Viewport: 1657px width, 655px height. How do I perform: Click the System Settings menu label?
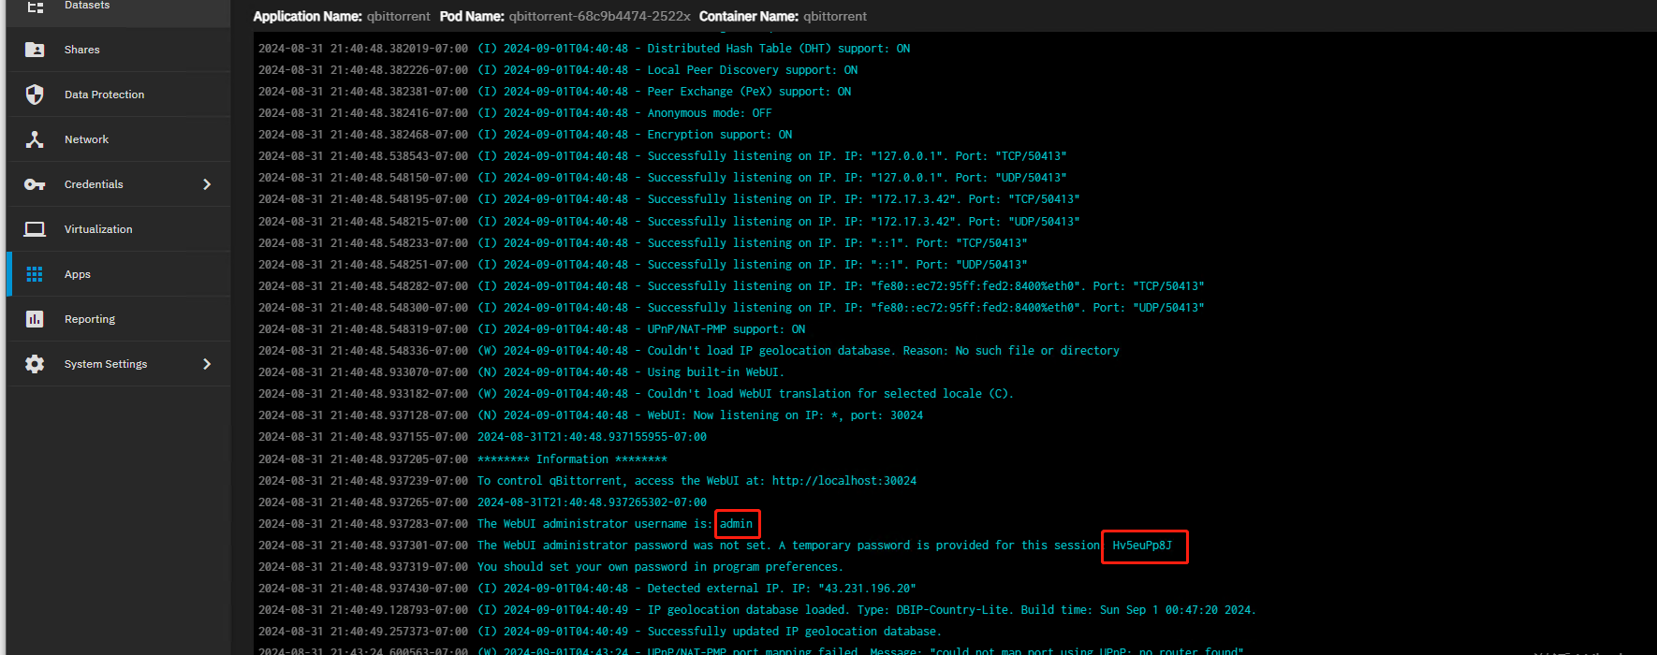pos(106,364)
